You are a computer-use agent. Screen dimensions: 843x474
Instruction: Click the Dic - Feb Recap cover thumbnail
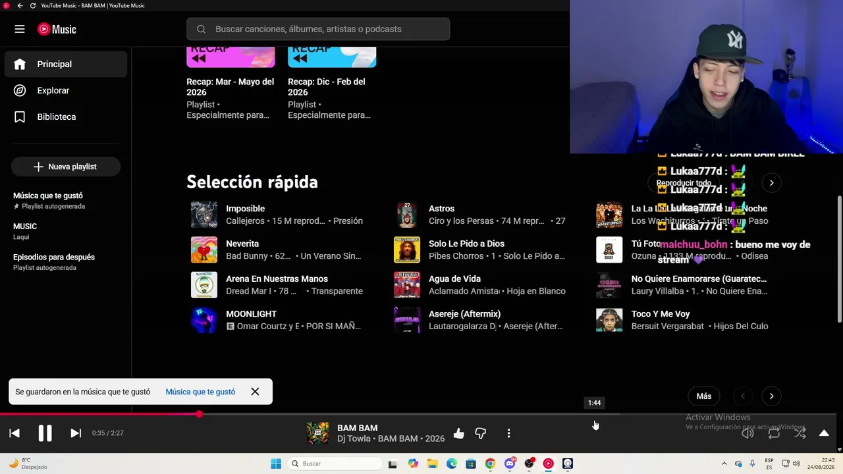[x=332, y=57]
